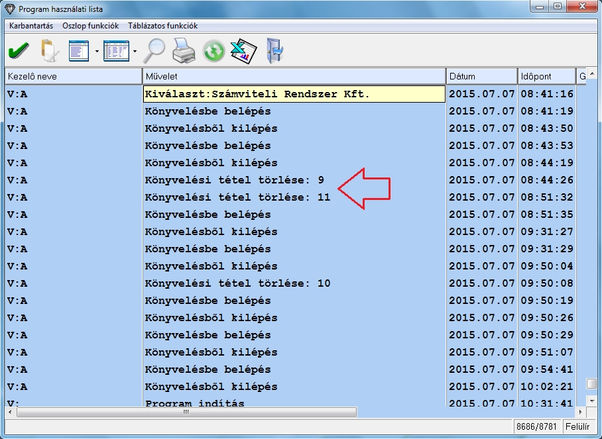Open the Karbantartás menu
Viewport: 602px width, 439px height.
tap(30, 26)
